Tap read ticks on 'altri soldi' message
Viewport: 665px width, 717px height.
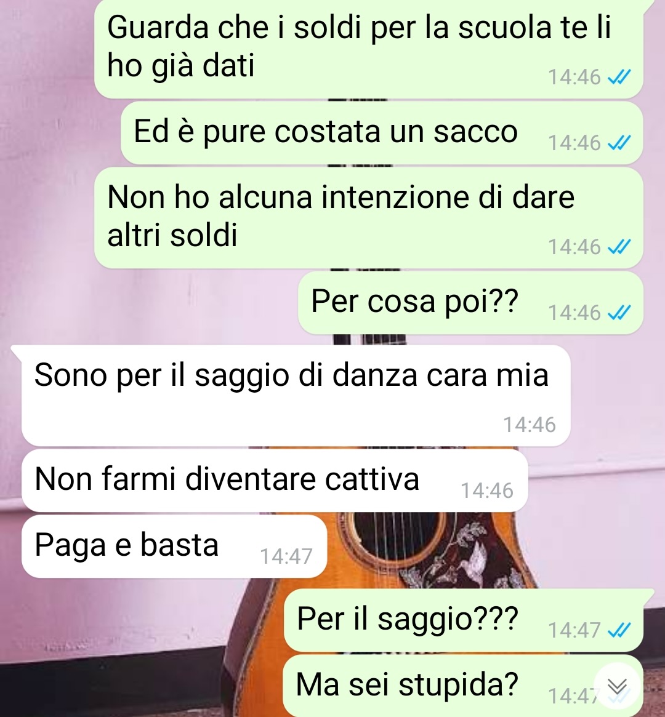[x=619, y=247]
